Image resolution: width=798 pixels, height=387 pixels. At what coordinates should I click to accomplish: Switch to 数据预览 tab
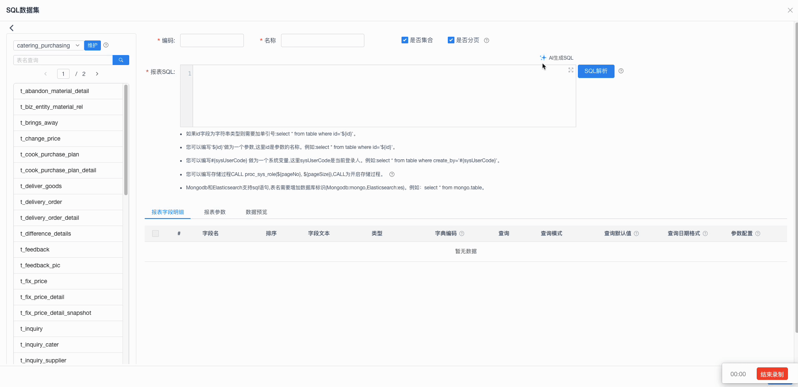click(256, 212)
